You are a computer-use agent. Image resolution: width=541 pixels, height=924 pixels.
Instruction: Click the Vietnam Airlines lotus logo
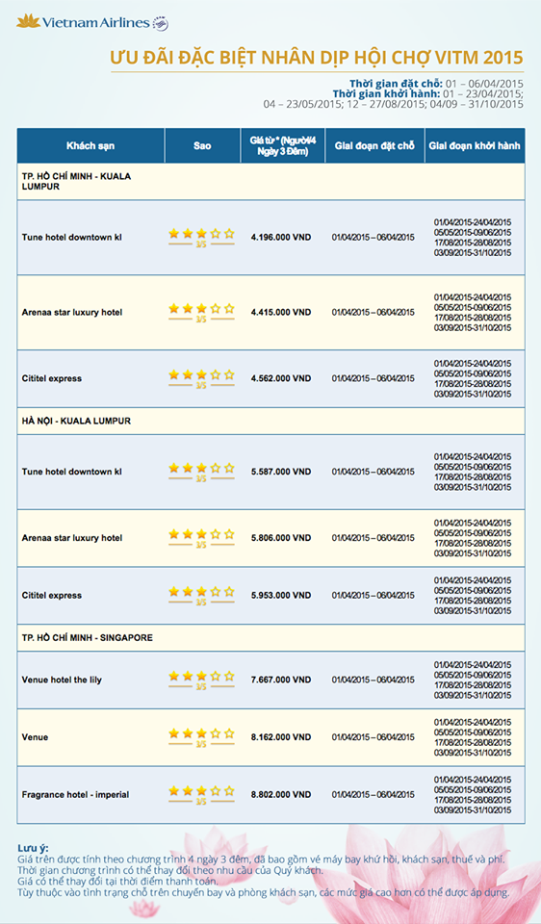coord(28,21)
